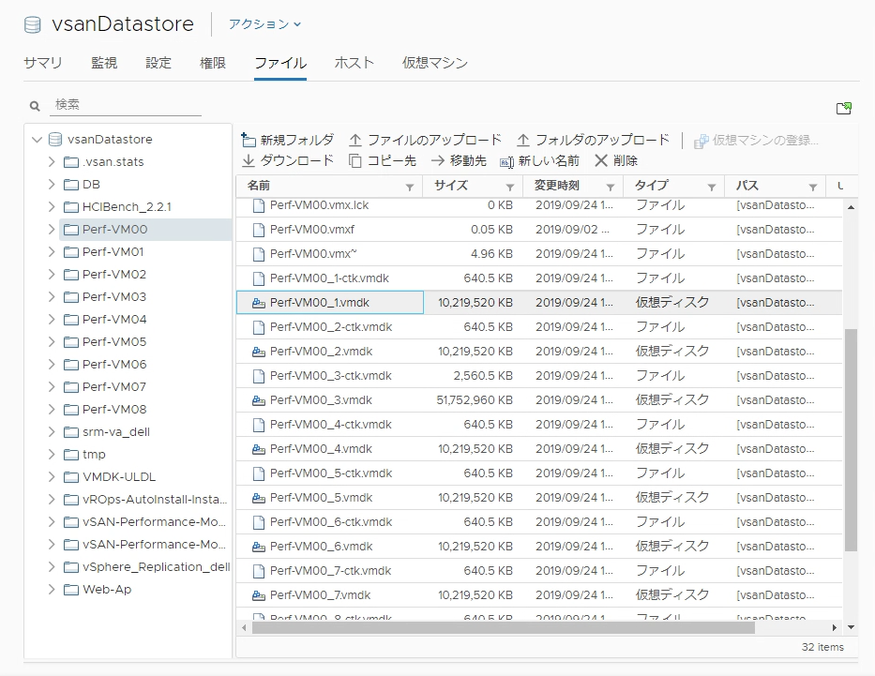Click the file list horizontal scrollbar thumb
This screenshot has height=676, width=875.
(x=503, y=627)
